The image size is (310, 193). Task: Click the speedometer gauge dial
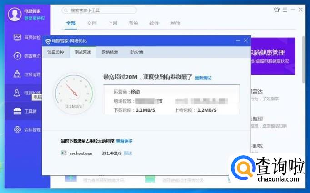point(75,94)
